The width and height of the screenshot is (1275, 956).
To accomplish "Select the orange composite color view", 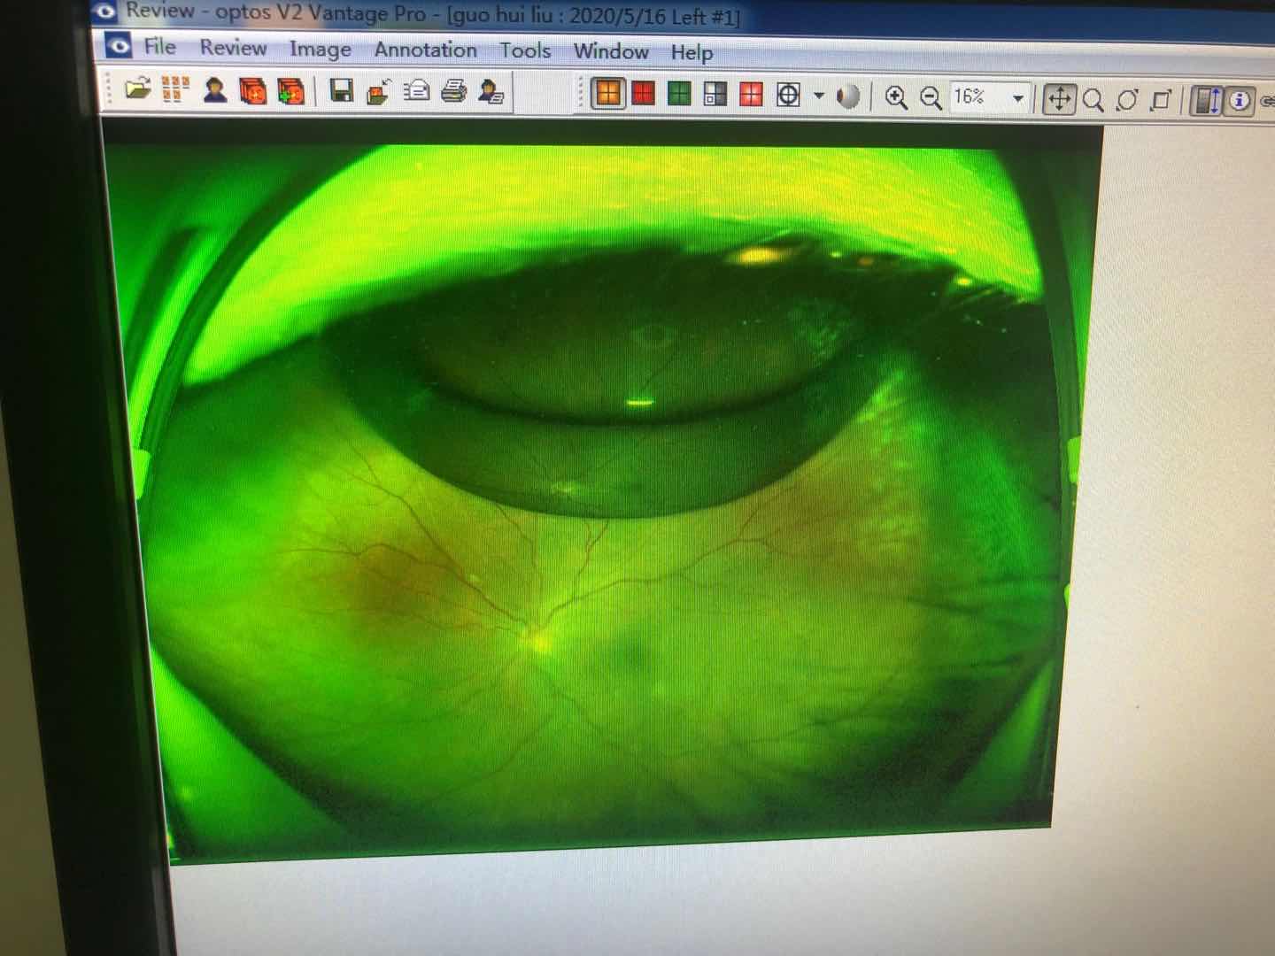I will pos(608,93).
